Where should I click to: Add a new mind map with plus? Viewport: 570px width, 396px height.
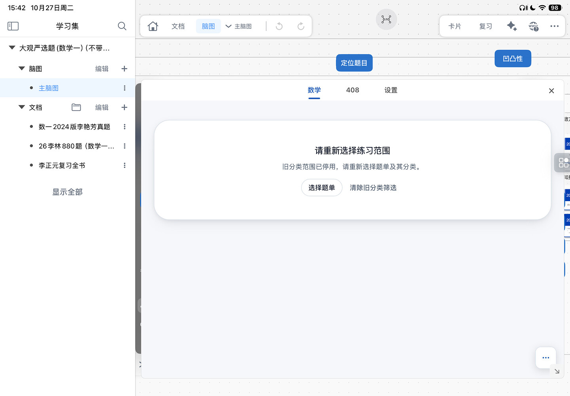124,69
